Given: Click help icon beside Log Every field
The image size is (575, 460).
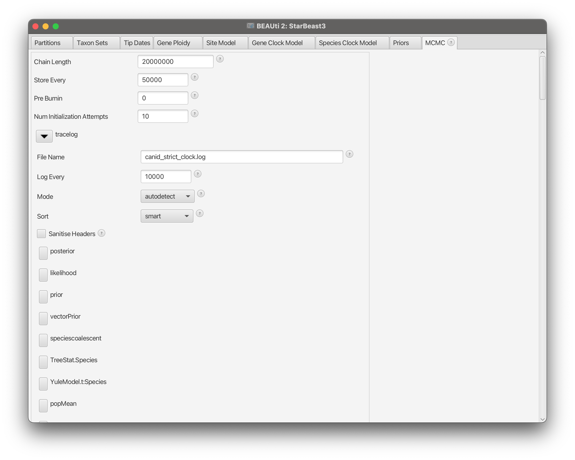Looking at the screenshot, I should pyautogui.click(x=198, y=174).
